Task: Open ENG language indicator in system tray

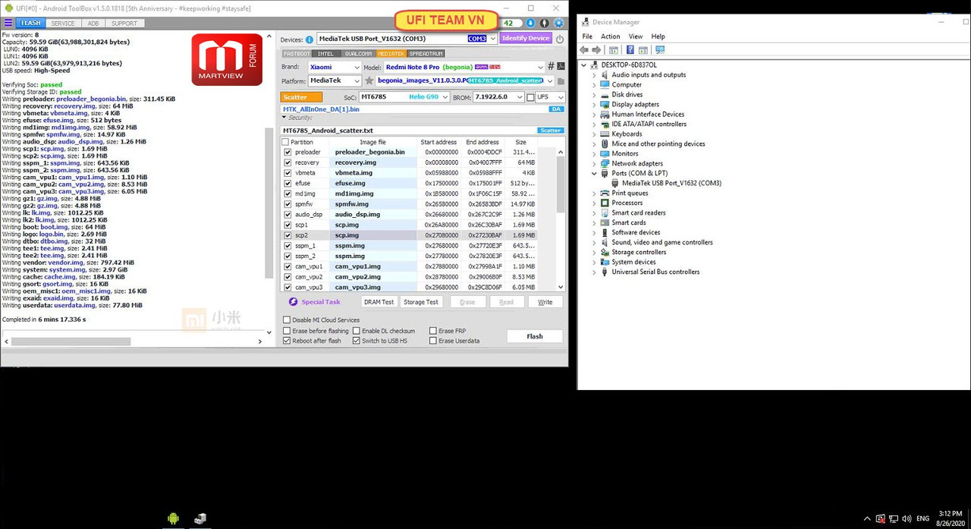Action: click(x=923, y=519)
